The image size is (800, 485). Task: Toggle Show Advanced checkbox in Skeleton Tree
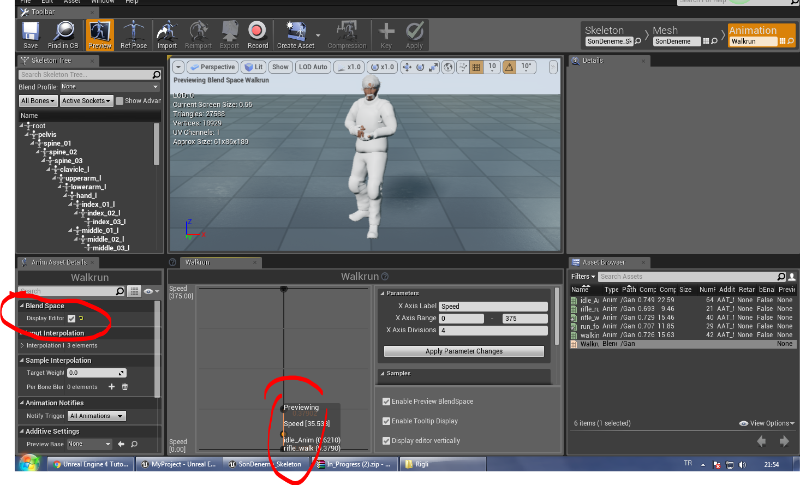(120, 101)
